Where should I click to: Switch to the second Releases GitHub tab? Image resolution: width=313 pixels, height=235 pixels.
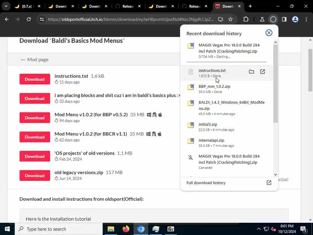point(195,6)
